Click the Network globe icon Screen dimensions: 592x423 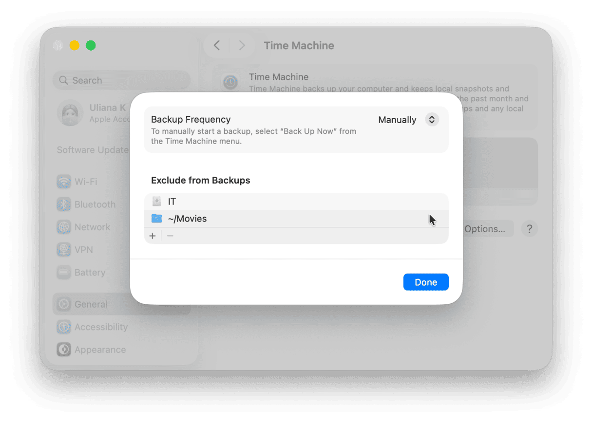(x=63, y=227)
